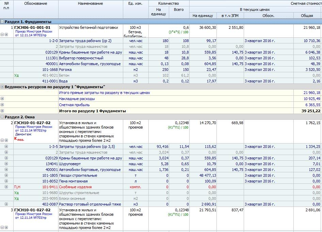Click minus icon of position ГЭСН06-01-001-01
This screenshot has width=322, height=232.
click(x=2, y=34)
